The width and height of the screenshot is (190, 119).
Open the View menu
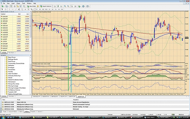(x=8, y=3)
